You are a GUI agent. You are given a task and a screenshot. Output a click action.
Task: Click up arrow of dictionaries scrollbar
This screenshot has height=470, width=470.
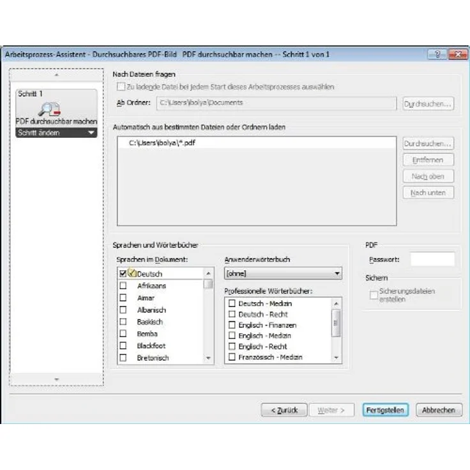click(x=337, y=303)
